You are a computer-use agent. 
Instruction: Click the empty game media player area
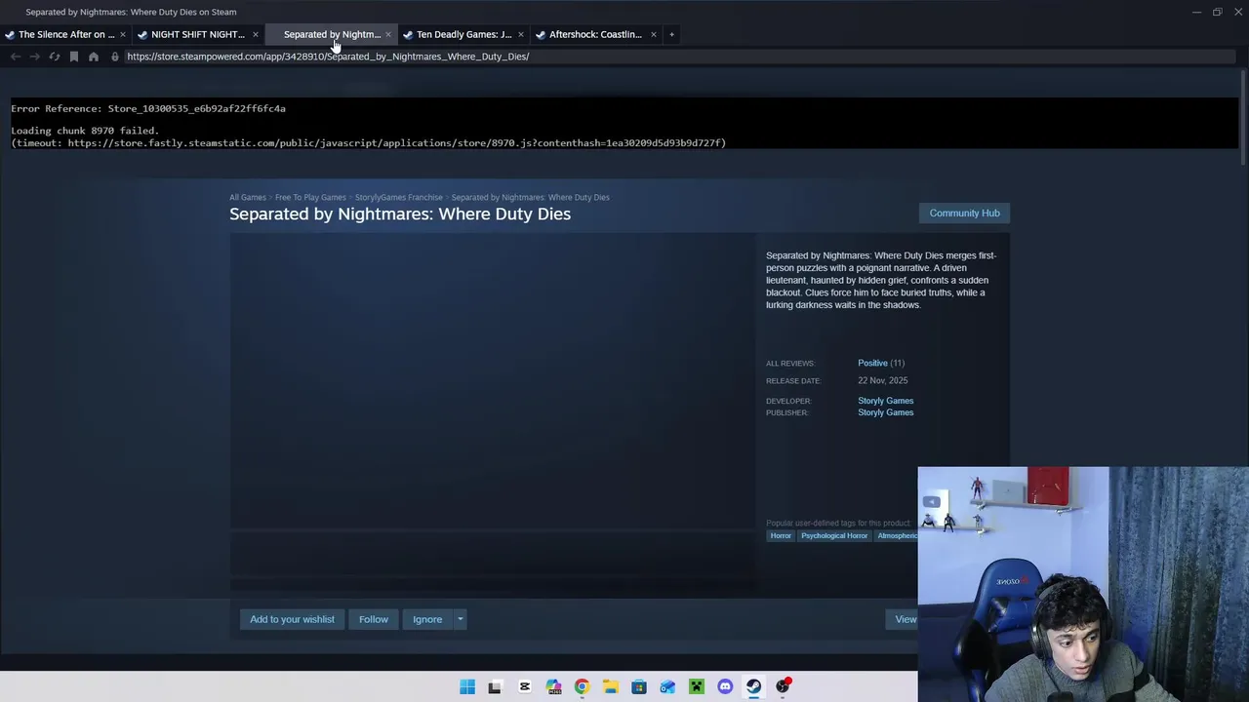[493, 380]
